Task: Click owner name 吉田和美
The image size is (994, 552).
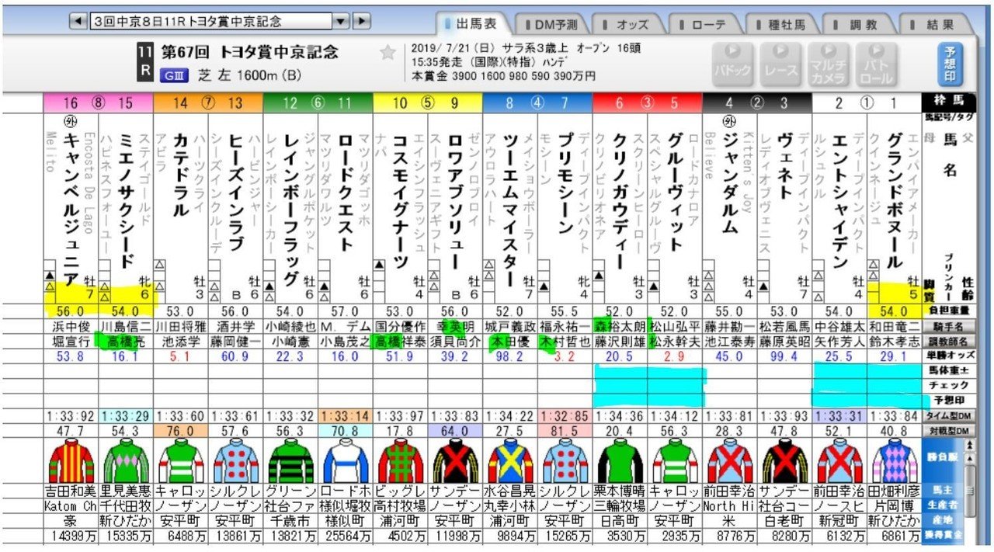Action: coord(71,491)
